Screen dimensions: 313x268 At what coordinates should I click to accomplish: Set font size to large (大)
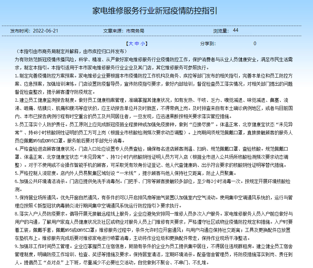[130, 44]
